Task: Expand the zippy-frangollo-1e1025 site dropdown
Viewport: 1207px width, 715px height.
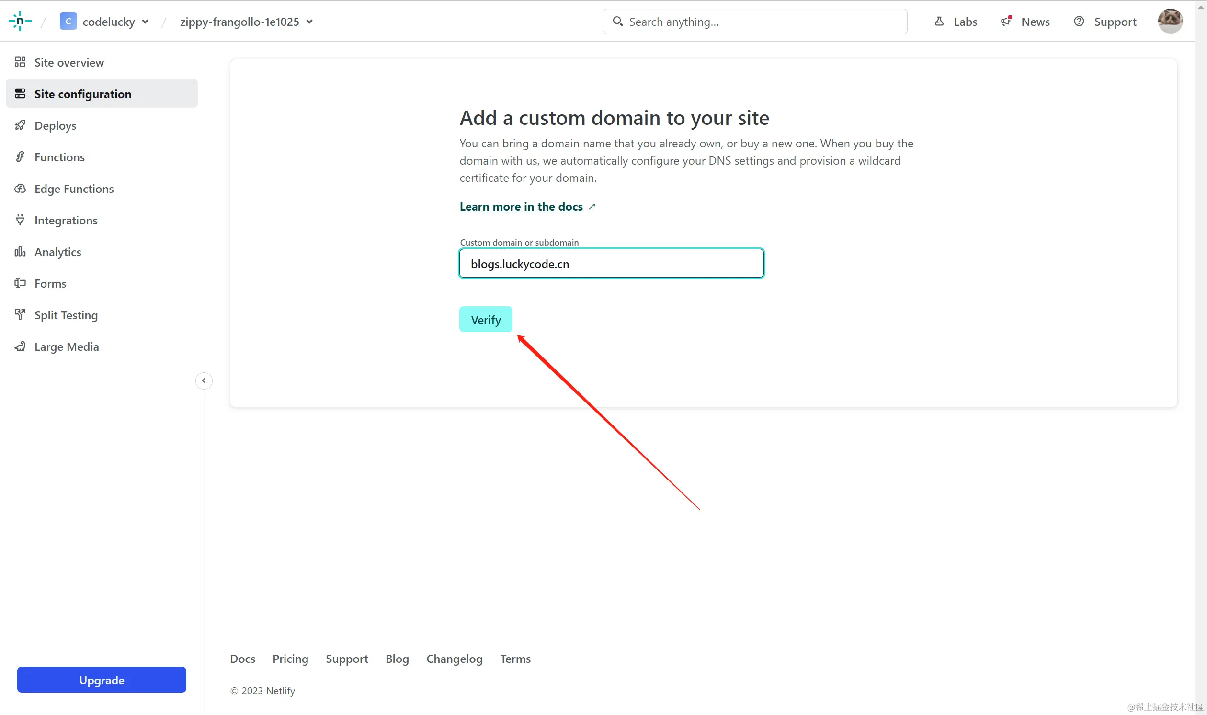Action: click(x=309, y=22)
